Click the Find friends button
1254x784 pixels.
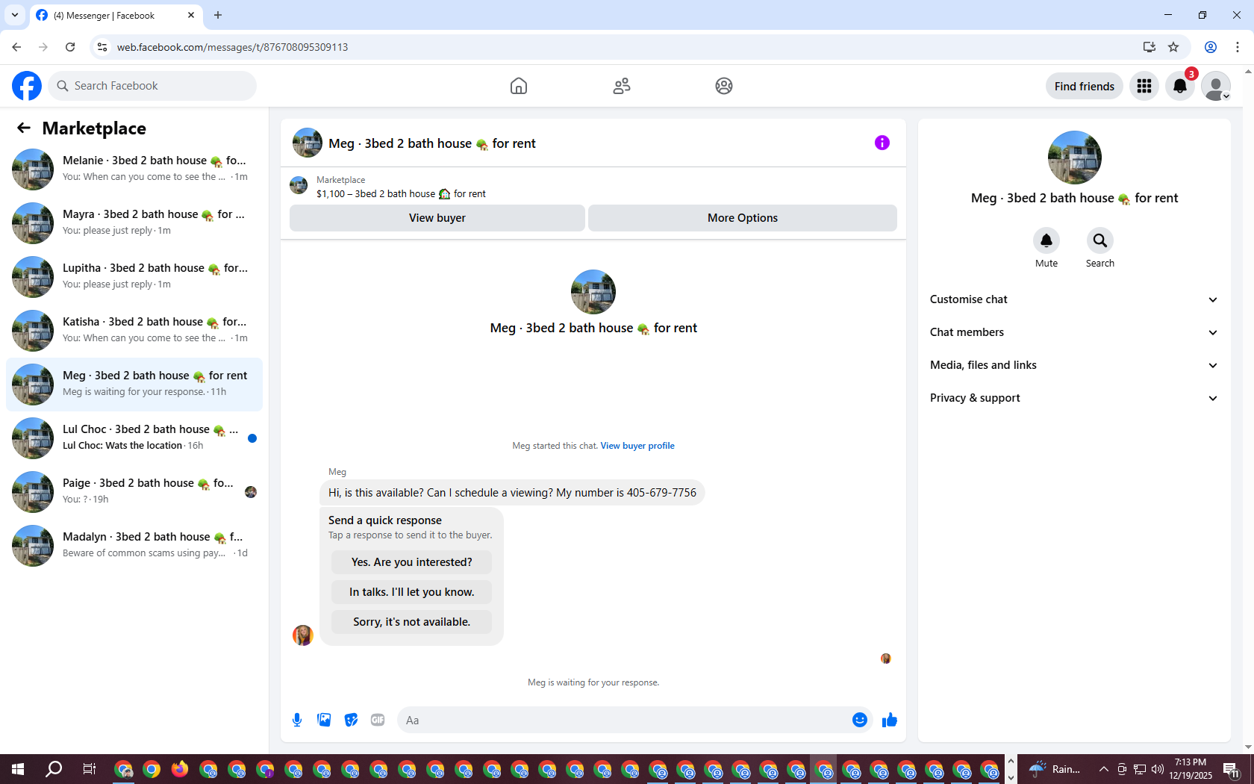tap(1084, 86)
